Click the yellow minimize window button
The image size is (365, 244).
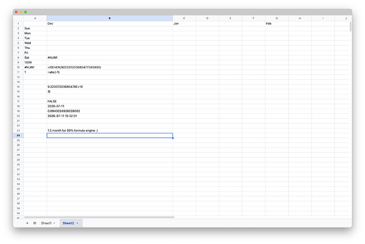tap(21, 12)
